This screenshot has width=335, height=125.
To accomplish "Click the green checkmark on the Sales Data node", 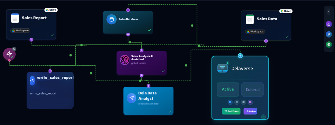I will (x=287, y=37).
